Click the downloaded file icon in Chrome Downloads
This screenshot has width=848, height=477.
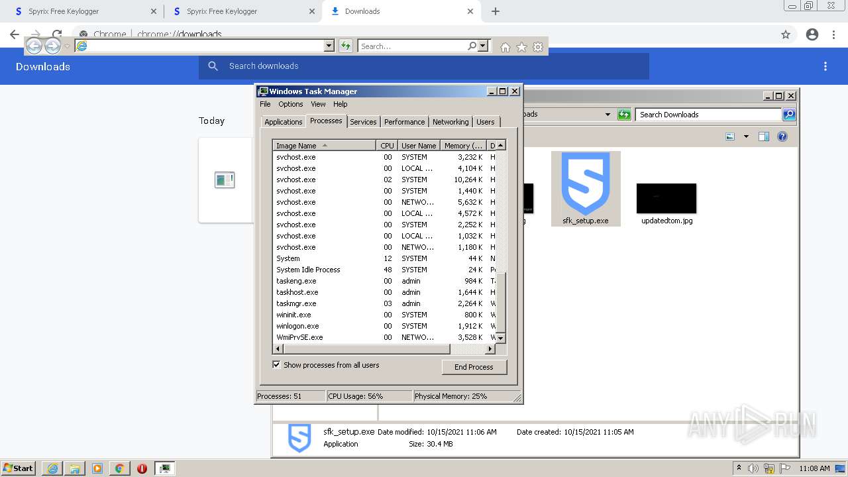click(225, 180)
